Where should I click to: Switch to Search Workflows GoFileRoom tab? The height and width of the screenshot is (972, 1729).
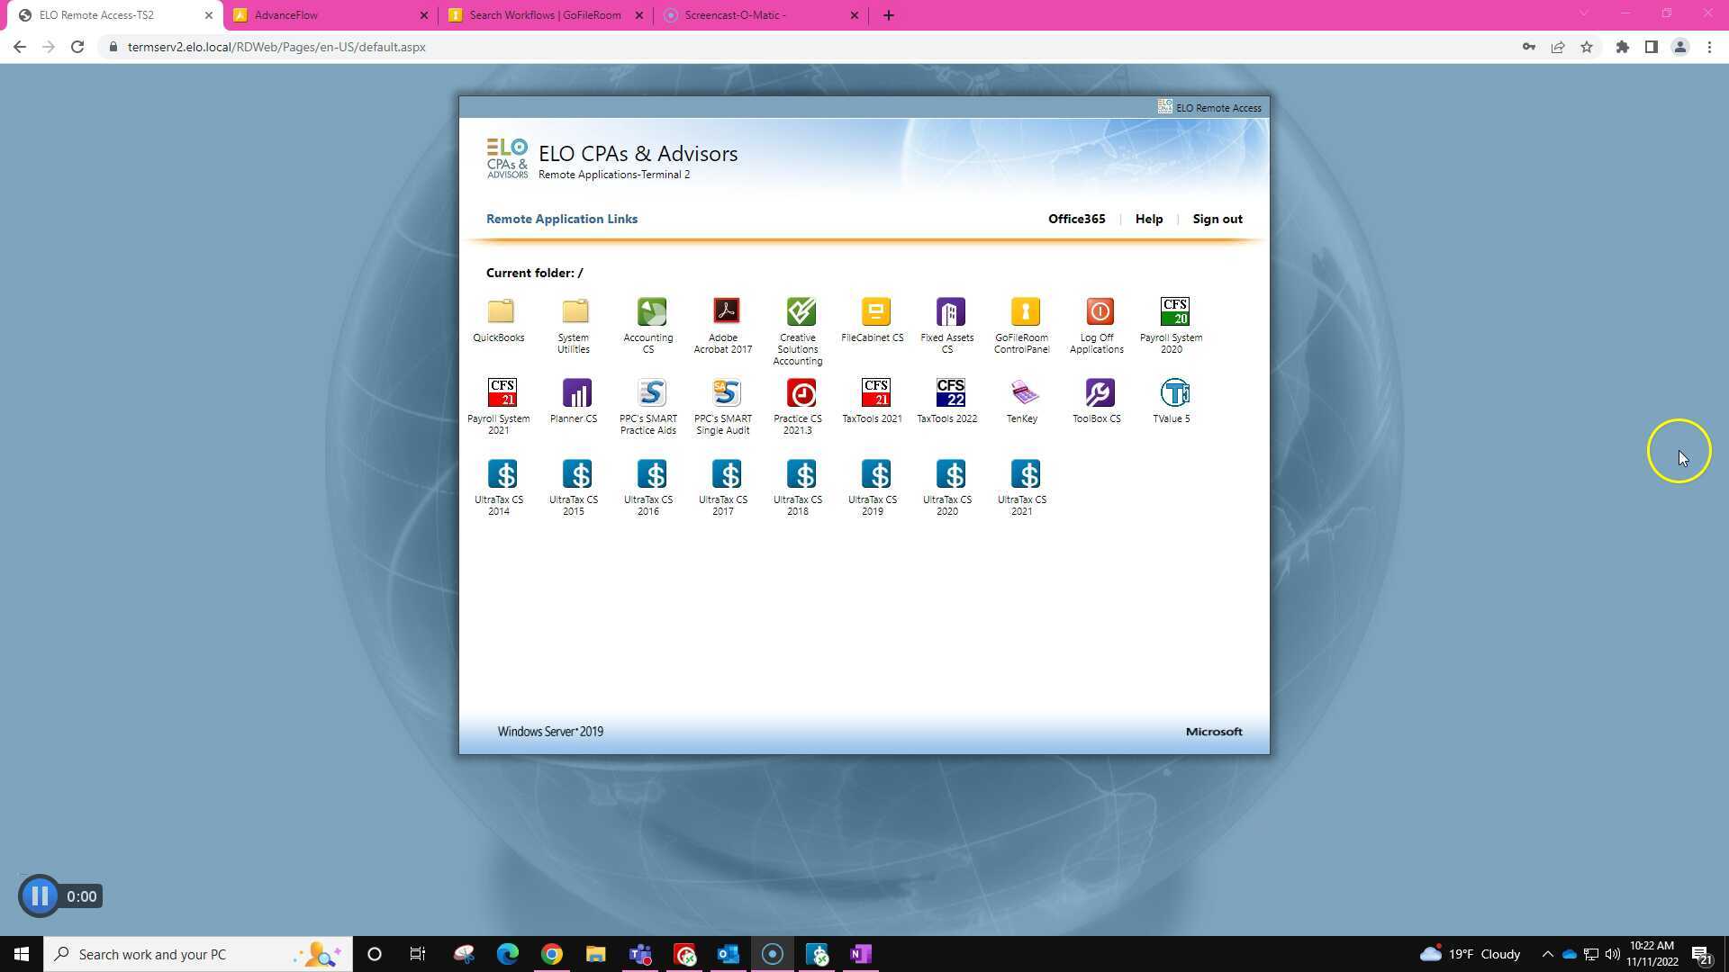point(544,15)
